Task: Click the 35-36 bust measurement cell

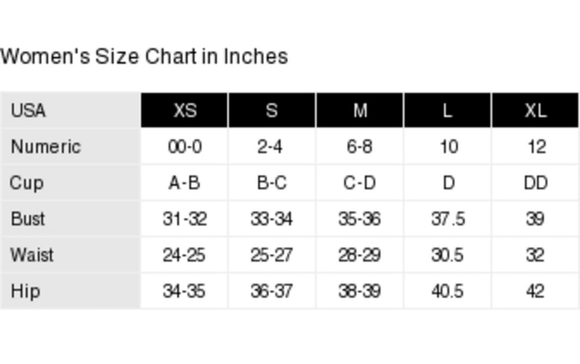Action: [360, 219]
